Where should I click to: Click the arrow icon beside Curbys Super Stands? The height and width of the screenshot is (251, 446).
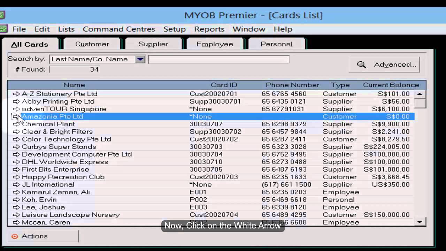point(16,147)
